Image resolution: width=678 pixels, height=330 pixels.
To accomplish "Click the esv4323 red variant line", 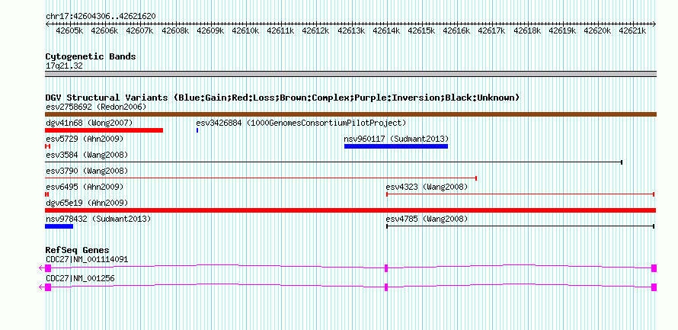I will point(520,194).
